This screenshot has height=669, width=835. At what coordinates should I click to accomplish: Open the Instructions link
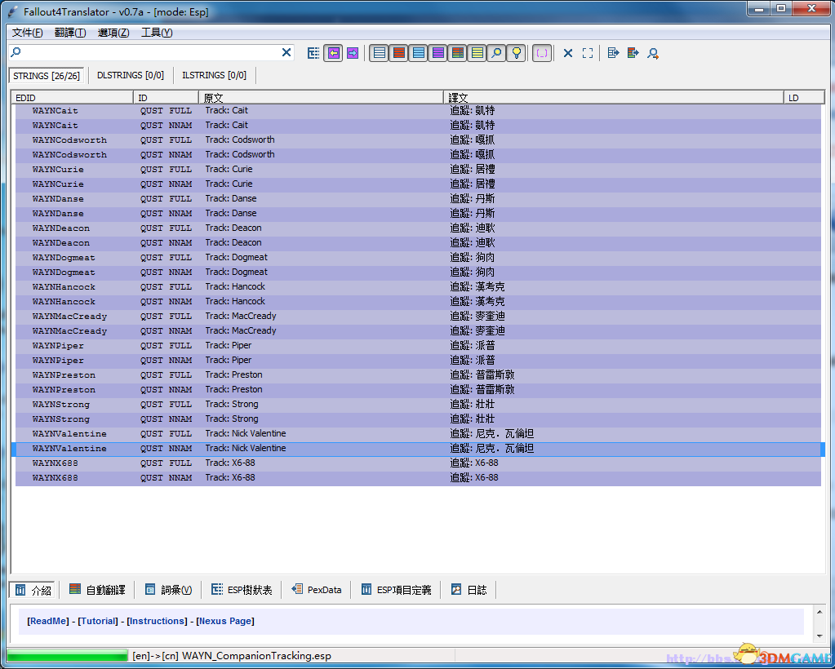[x=157, y=621]
